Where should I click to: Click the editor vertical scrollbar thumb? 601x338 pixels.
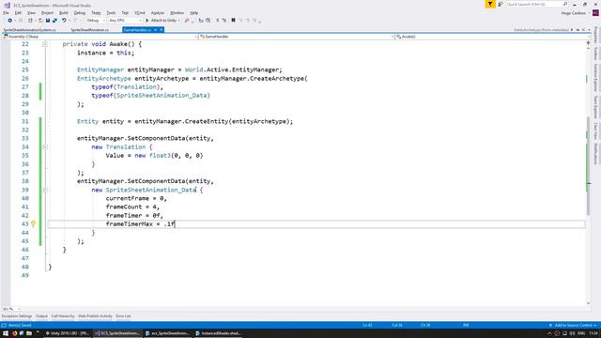[x=588, y=165]
